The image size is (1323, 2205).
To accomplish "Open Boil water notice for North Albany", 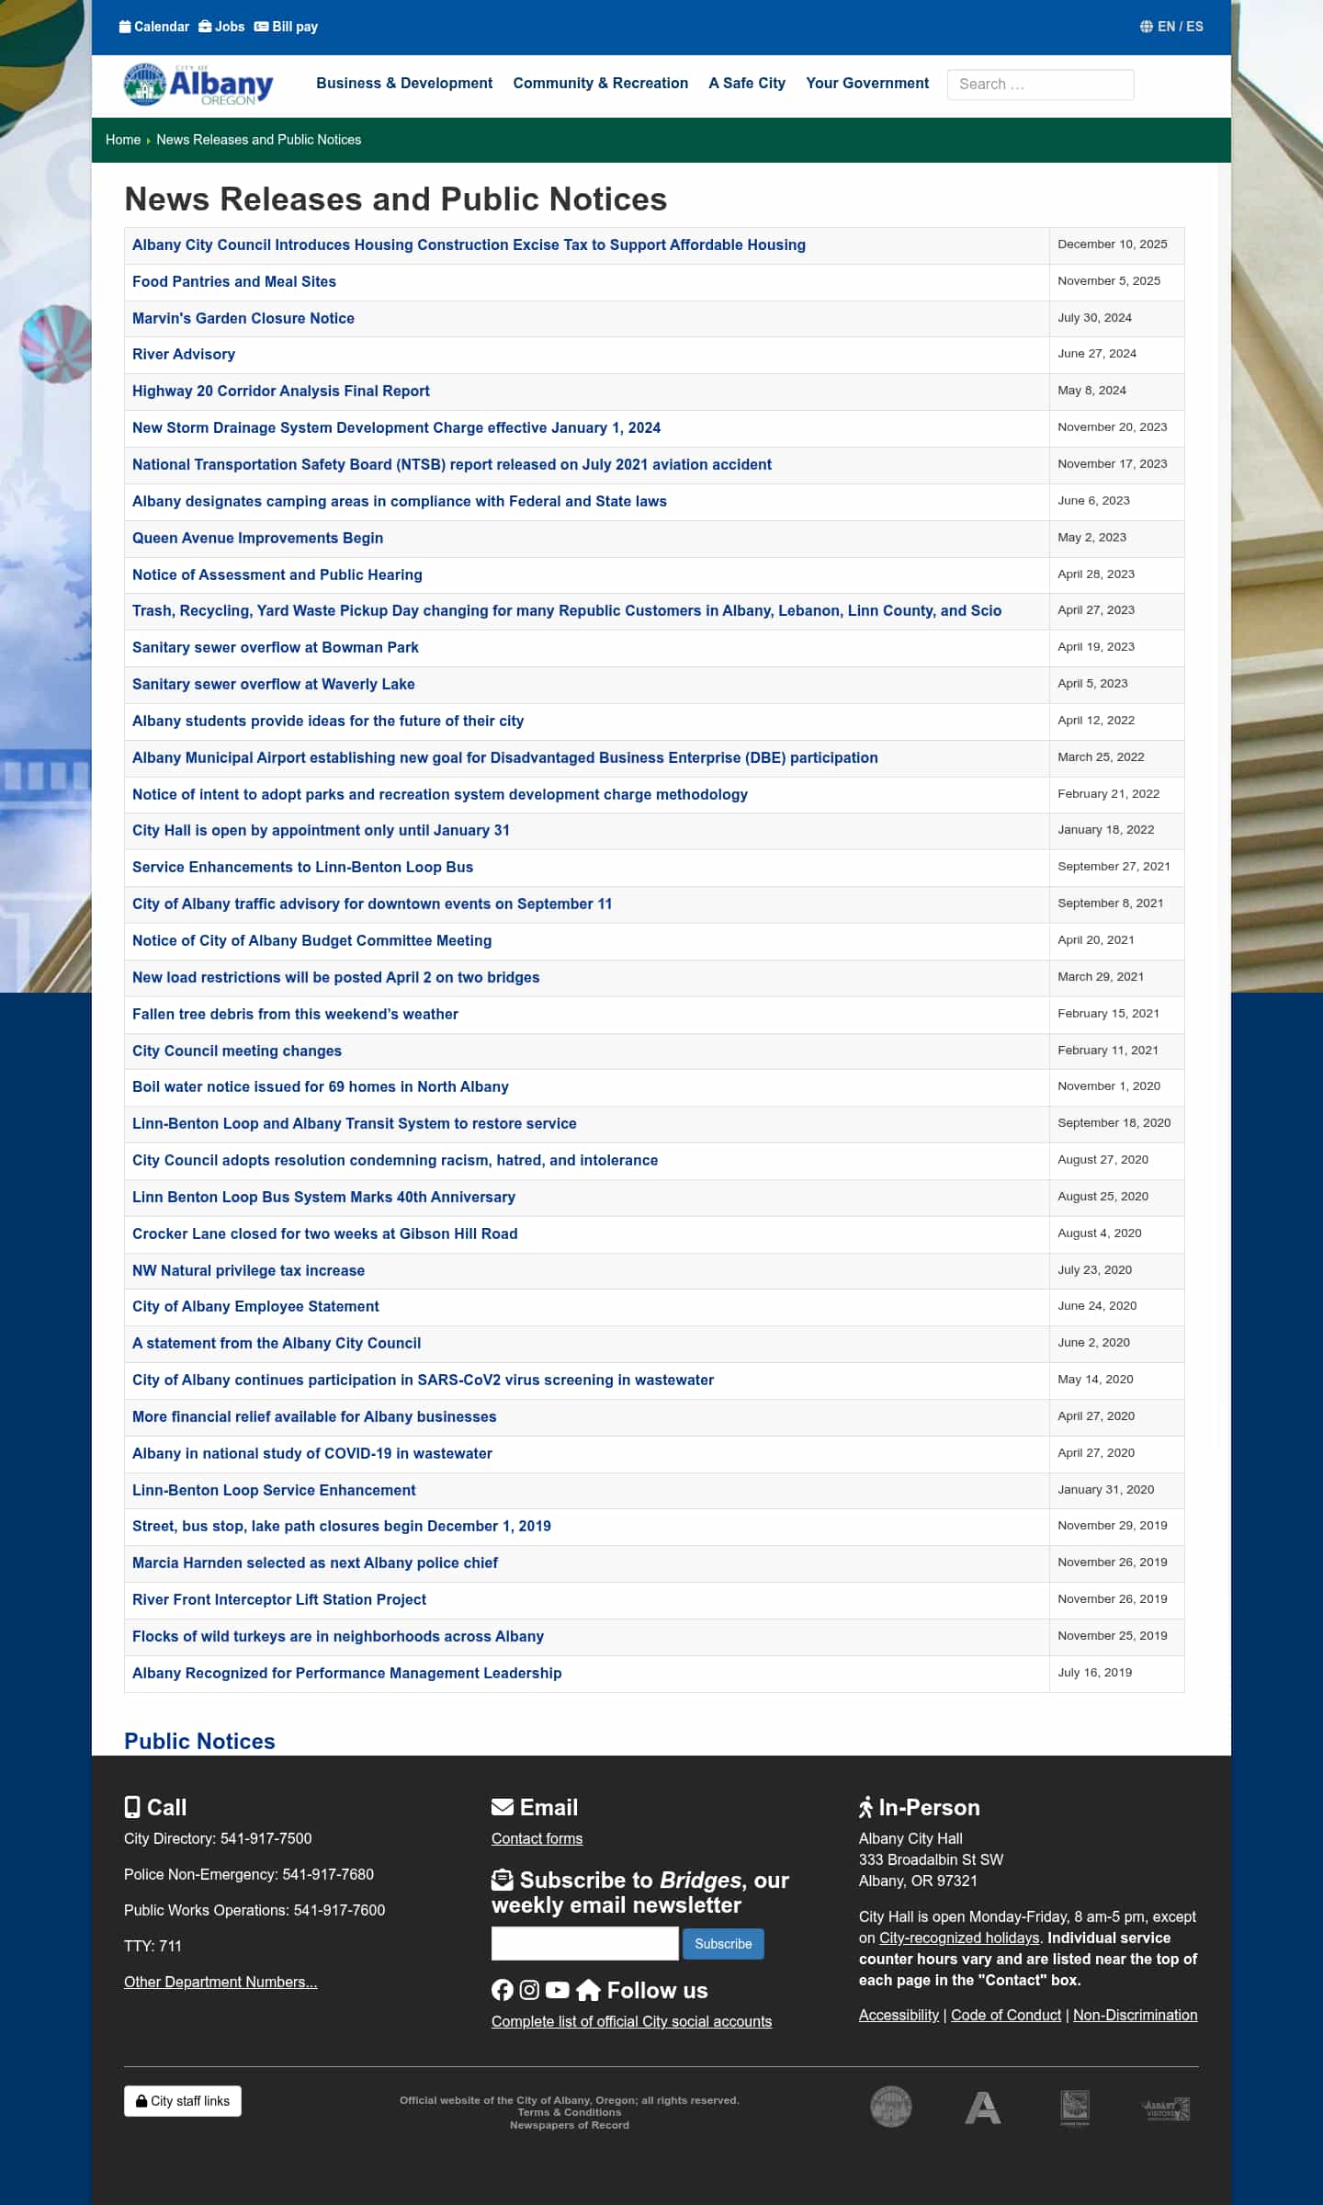I will 321,1087.
